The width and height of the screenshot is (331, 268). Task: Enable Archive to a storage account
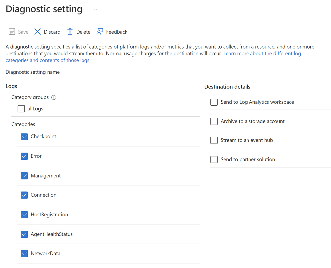(214, 121)
